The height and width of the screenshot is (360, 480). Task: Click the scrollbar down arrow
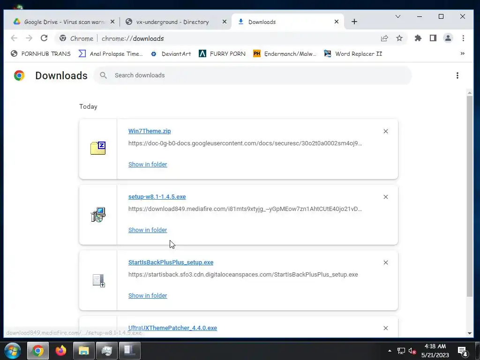[x=470, y=333]
